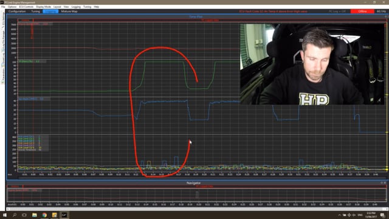Click the Time Plot panel title
Image resolution: width=389 pixels, height=219 pixels.
point(196,16)
